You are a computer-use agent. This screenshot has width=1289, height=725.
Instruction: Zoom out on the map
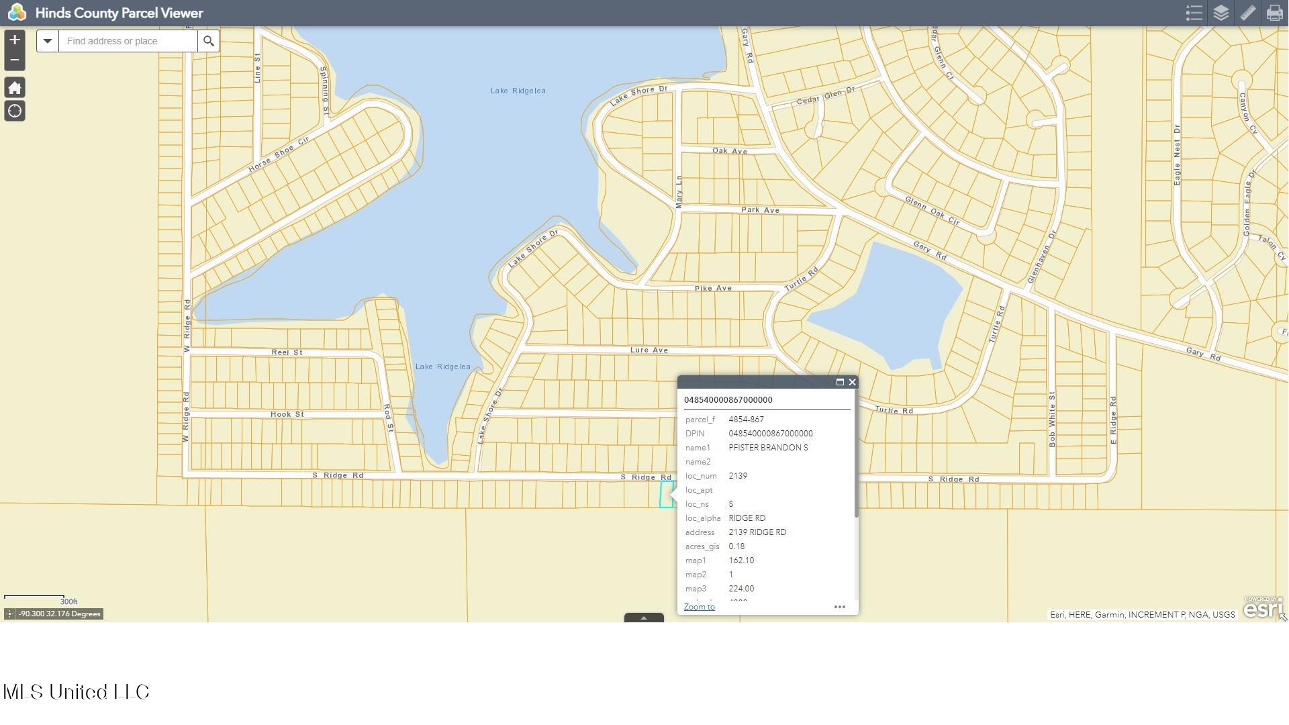[15, 60]
